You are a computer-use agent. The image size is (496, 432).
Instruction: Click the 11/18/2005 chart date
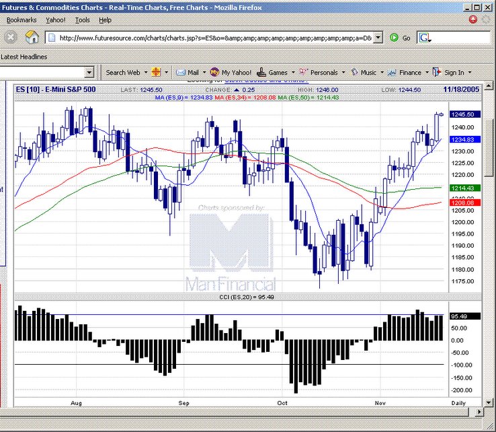pos(461,89)
